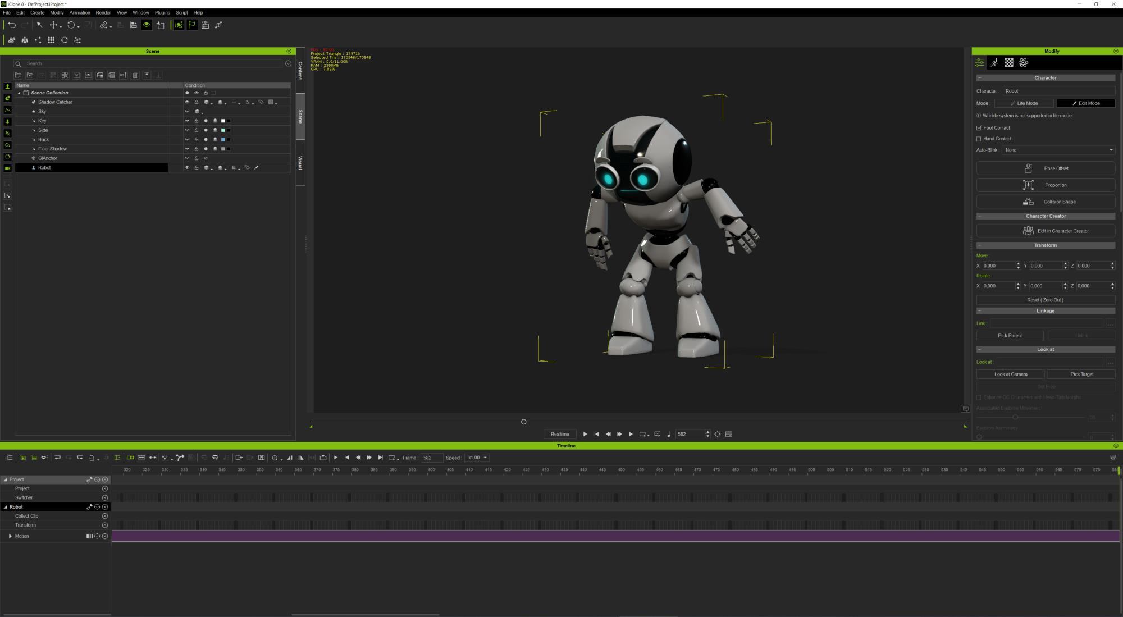Click the nine-dot grid icon in second toolbar
The image size is (1123, 617).
51,40
